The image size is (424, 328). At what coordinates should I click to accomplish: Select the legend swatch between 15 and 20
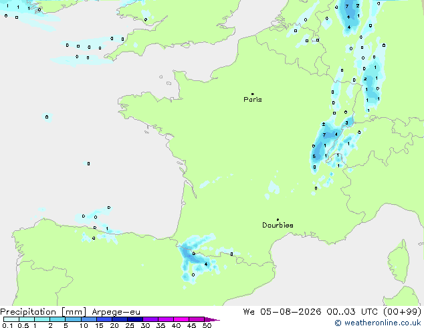pos(104,319)
